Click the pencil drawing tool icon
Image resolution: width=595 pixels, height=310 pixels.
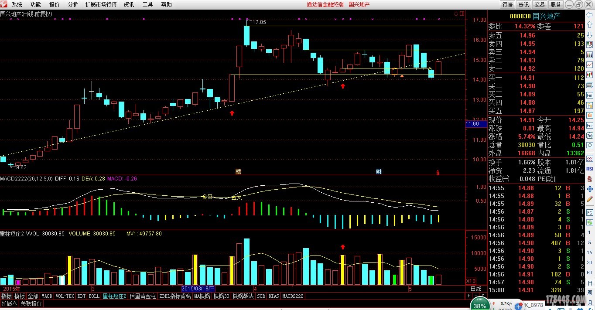click(x=589, y=199)
